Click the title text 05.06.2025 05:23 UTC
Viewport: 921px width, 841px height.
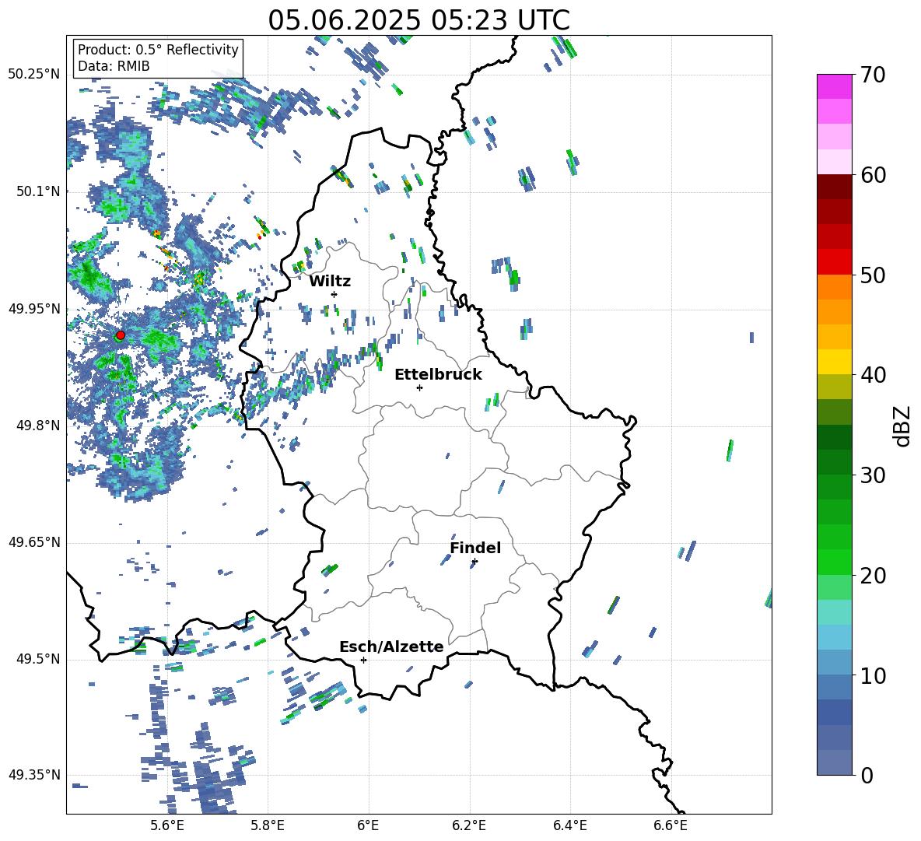418,20
